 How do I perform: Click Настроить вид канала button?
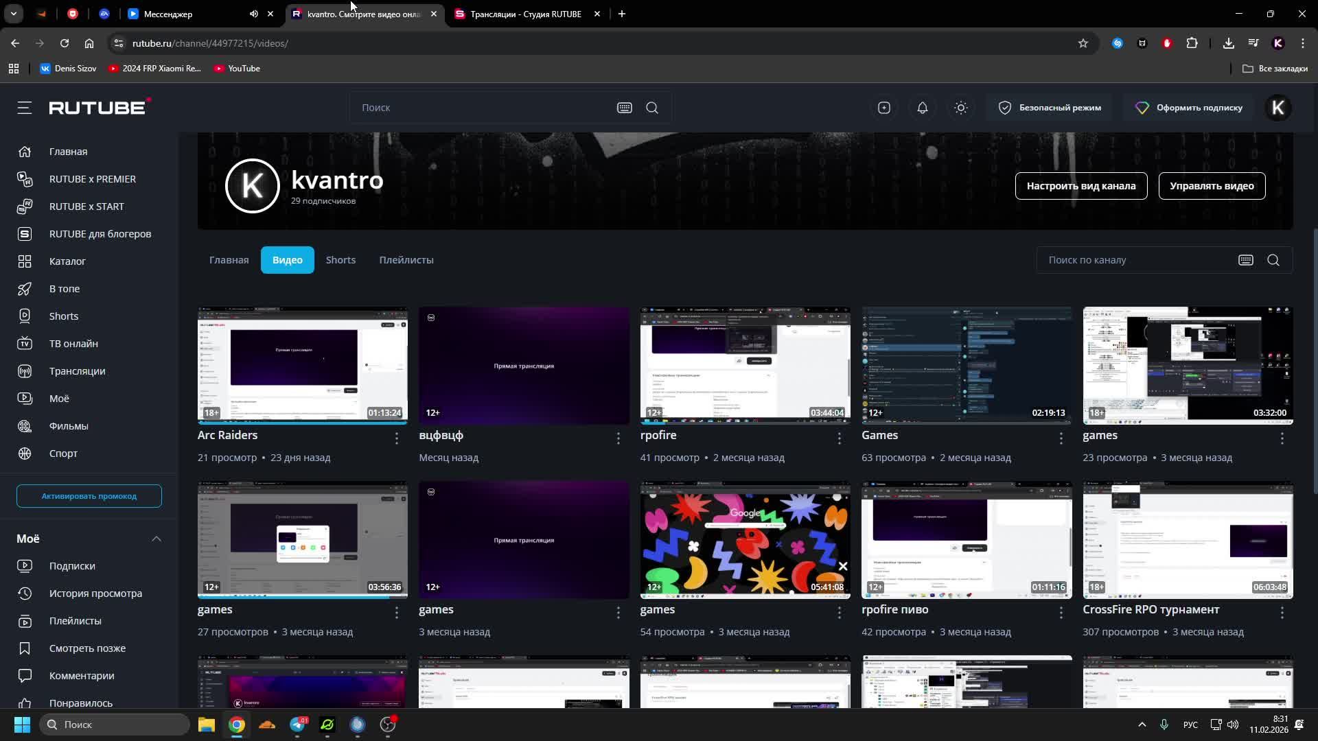[x=1081, y=186]
